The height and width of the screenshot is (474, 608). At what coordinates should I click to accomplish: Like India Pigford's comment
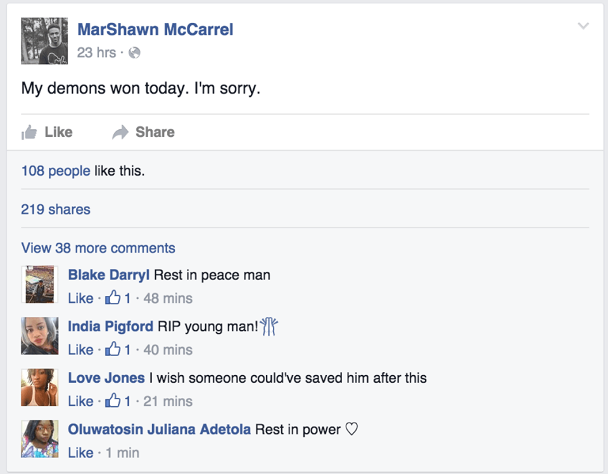80,350
